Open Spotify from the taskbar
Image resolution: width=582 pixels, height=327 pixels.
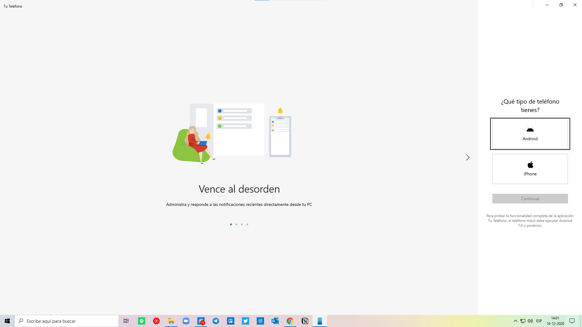(x=142, y=321)
